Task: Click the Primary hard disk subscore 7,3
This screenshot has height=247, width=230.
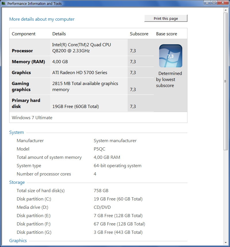Action: [133, 107]
